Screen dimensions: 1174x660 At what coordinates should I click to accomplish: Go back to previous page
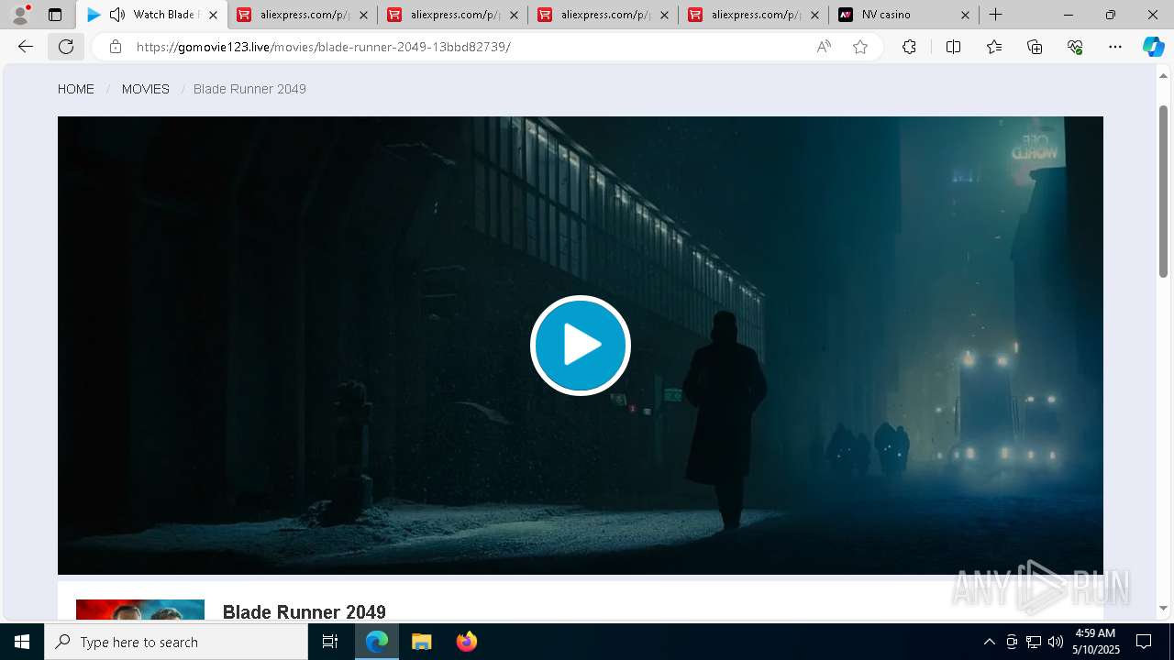(x=26, y=47)
